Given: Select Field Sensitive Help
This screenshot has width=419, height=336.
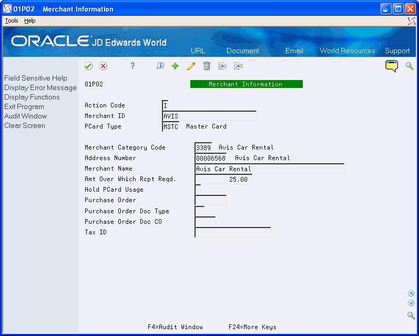Looking at the screenshot, I should [36, 78].
